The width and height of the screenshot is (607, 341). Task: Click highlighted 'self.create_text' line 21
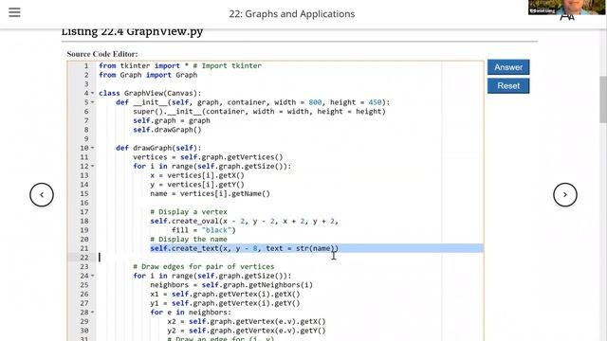pyautogui.click(x=245, y=248)
